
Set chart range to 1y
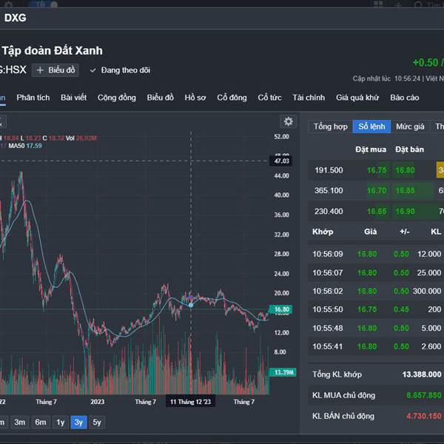(x=61, y=423)
